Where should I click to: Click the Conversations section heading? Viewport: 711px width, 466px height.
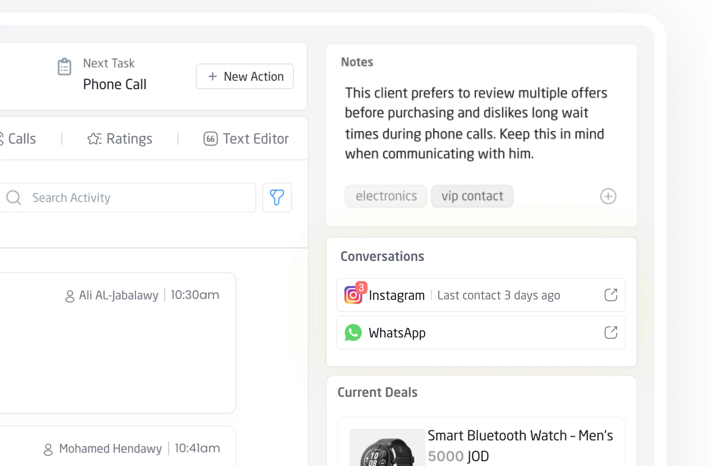(x=382, y=256)
